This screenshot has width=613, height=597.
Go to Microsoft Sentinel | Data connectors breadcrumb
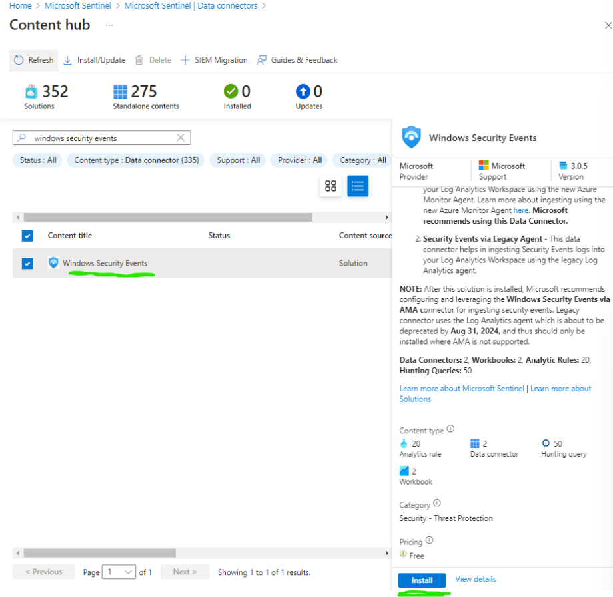tap(191, 6)
